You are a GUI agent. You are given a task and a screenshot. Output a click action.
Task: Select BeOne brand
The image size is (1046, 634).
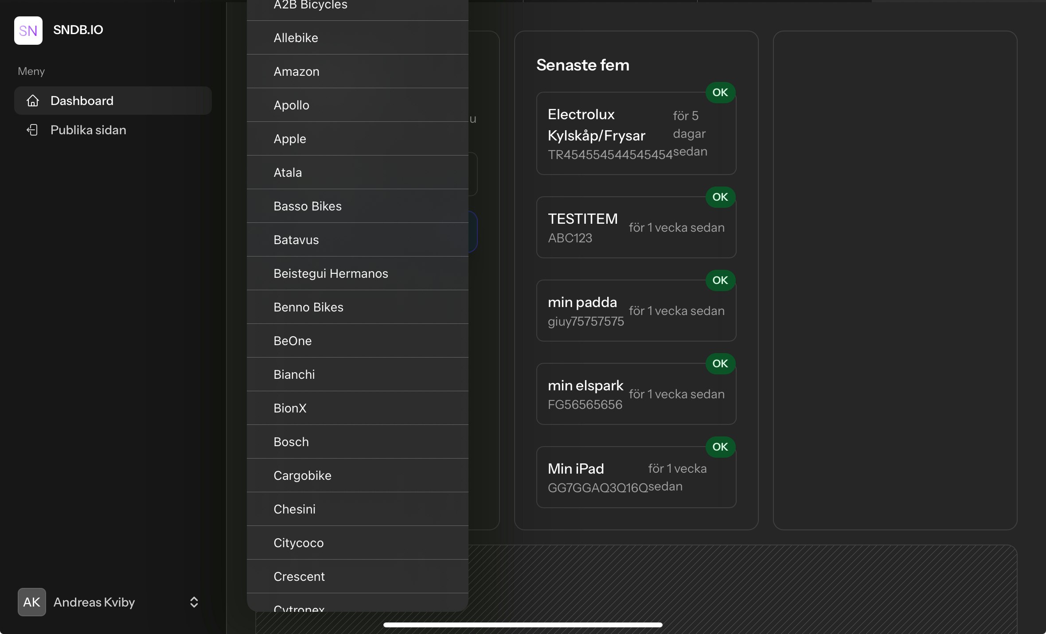click(x=358, y=341)
